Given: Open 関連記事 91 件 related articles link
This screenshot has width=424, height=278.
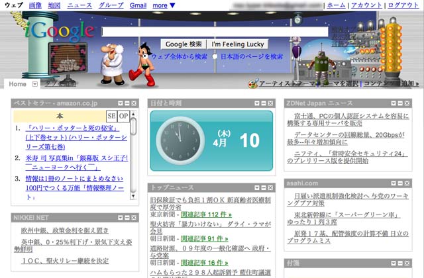Looking at the screenshot, I should point(204,238).
